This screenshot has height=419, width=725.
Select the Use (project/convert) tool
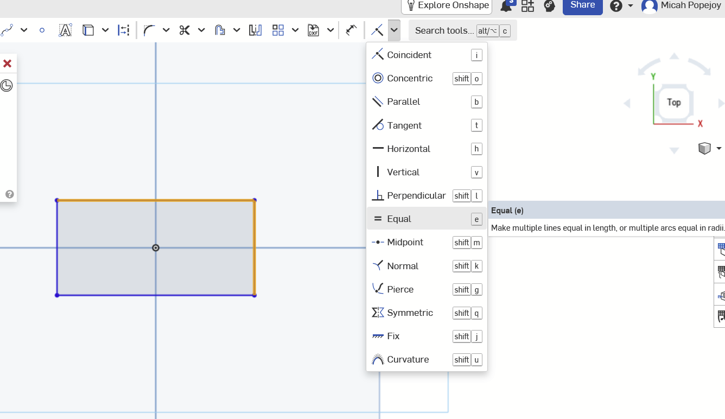click(x=88, y=30)
